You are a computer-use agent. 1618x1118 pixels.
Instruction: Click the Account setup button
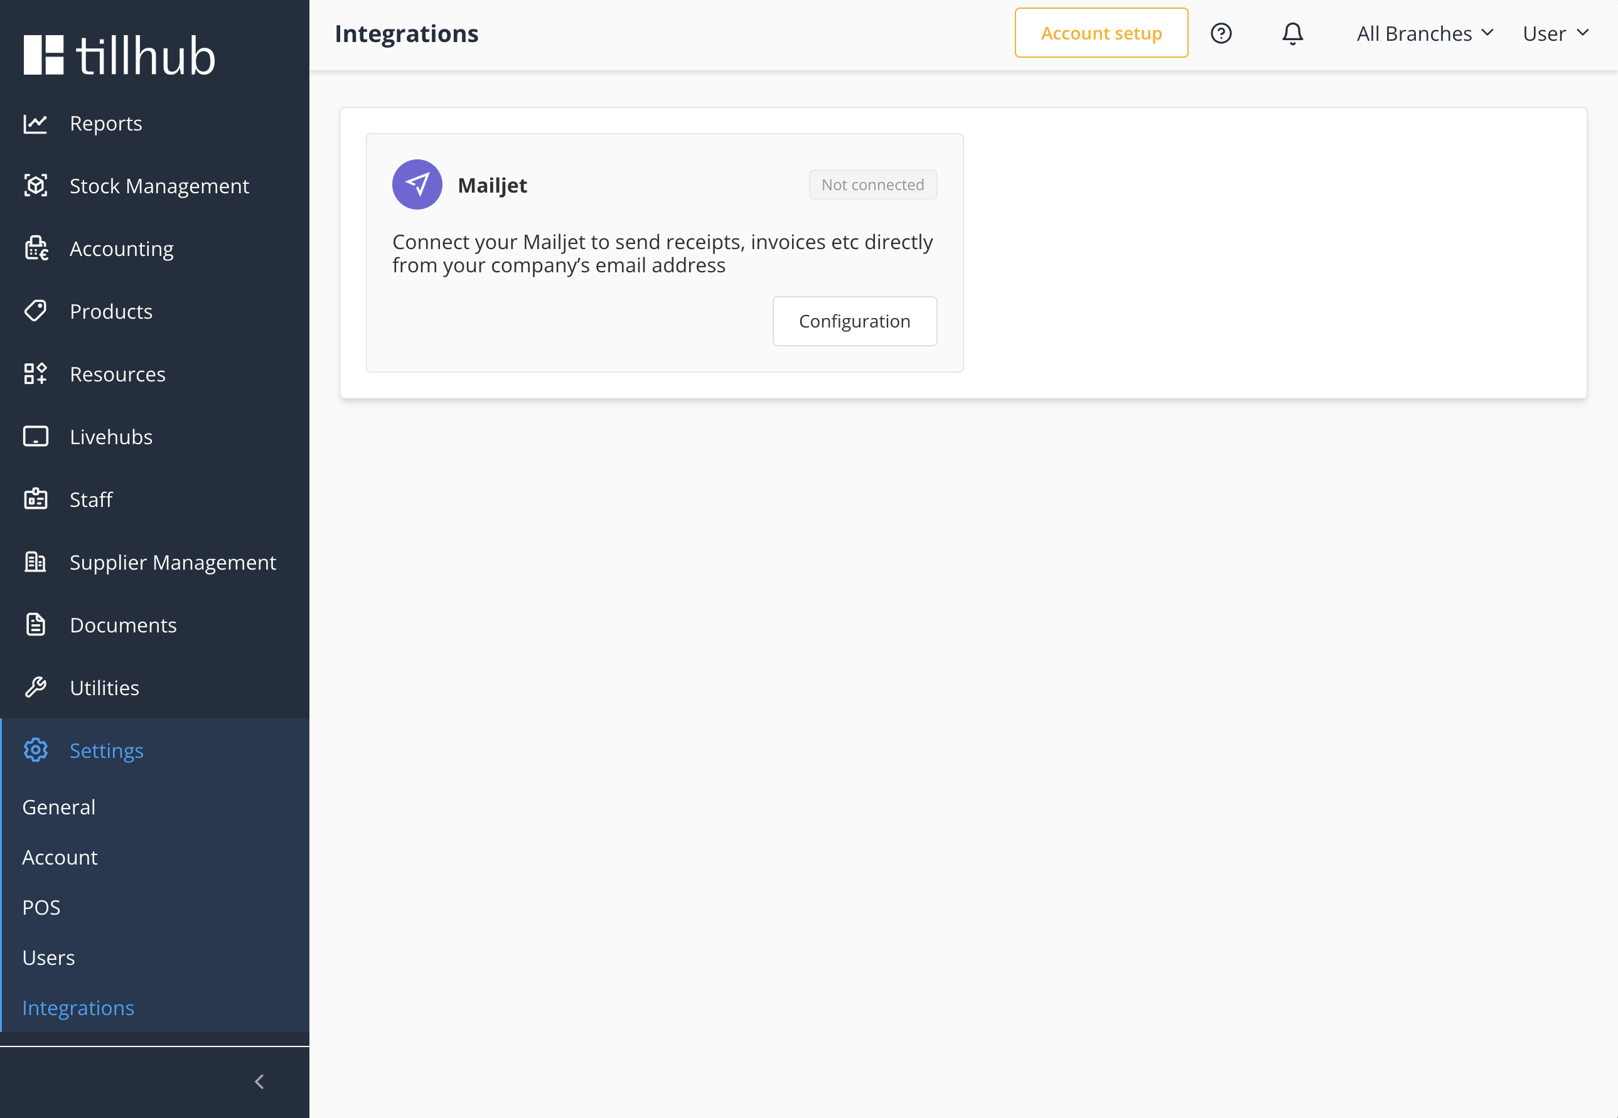[x=1101, y=34]
